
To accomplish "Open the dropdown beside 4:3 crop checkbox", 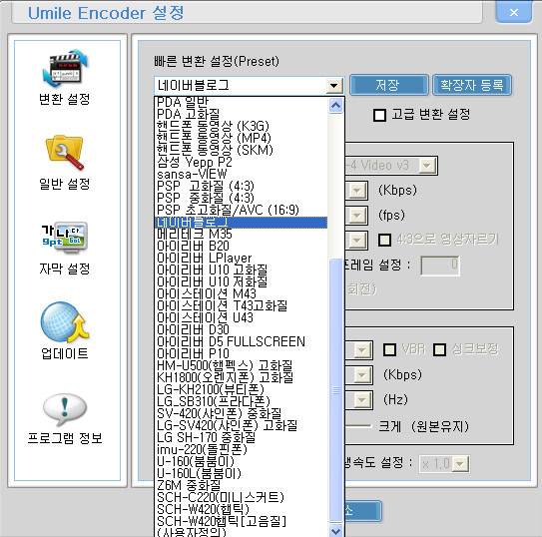I will [356, 241].
